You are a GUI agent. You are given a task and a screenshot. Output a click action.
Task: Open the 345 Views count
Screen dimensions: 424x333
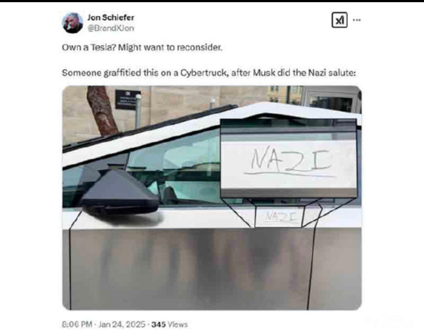[170, 324]
